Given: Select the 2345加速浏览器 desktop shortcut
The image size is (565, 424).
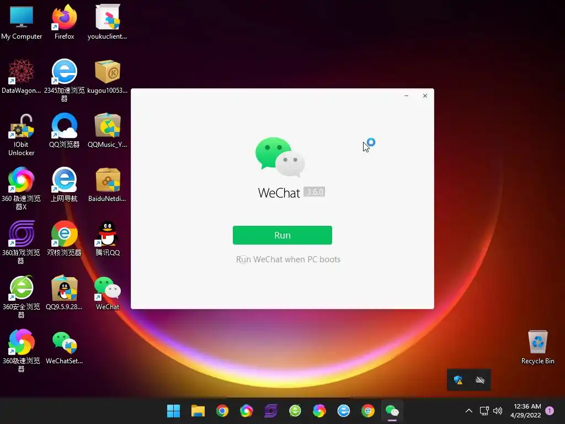Looking at the screenshot, I should pyautogui.click(x=64, y=80).
